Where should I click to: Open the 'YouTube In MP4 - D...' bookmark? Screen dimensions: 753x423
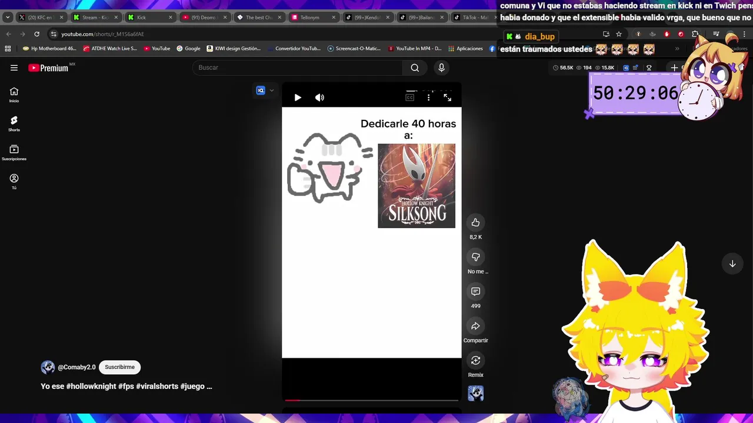point(415,49)
